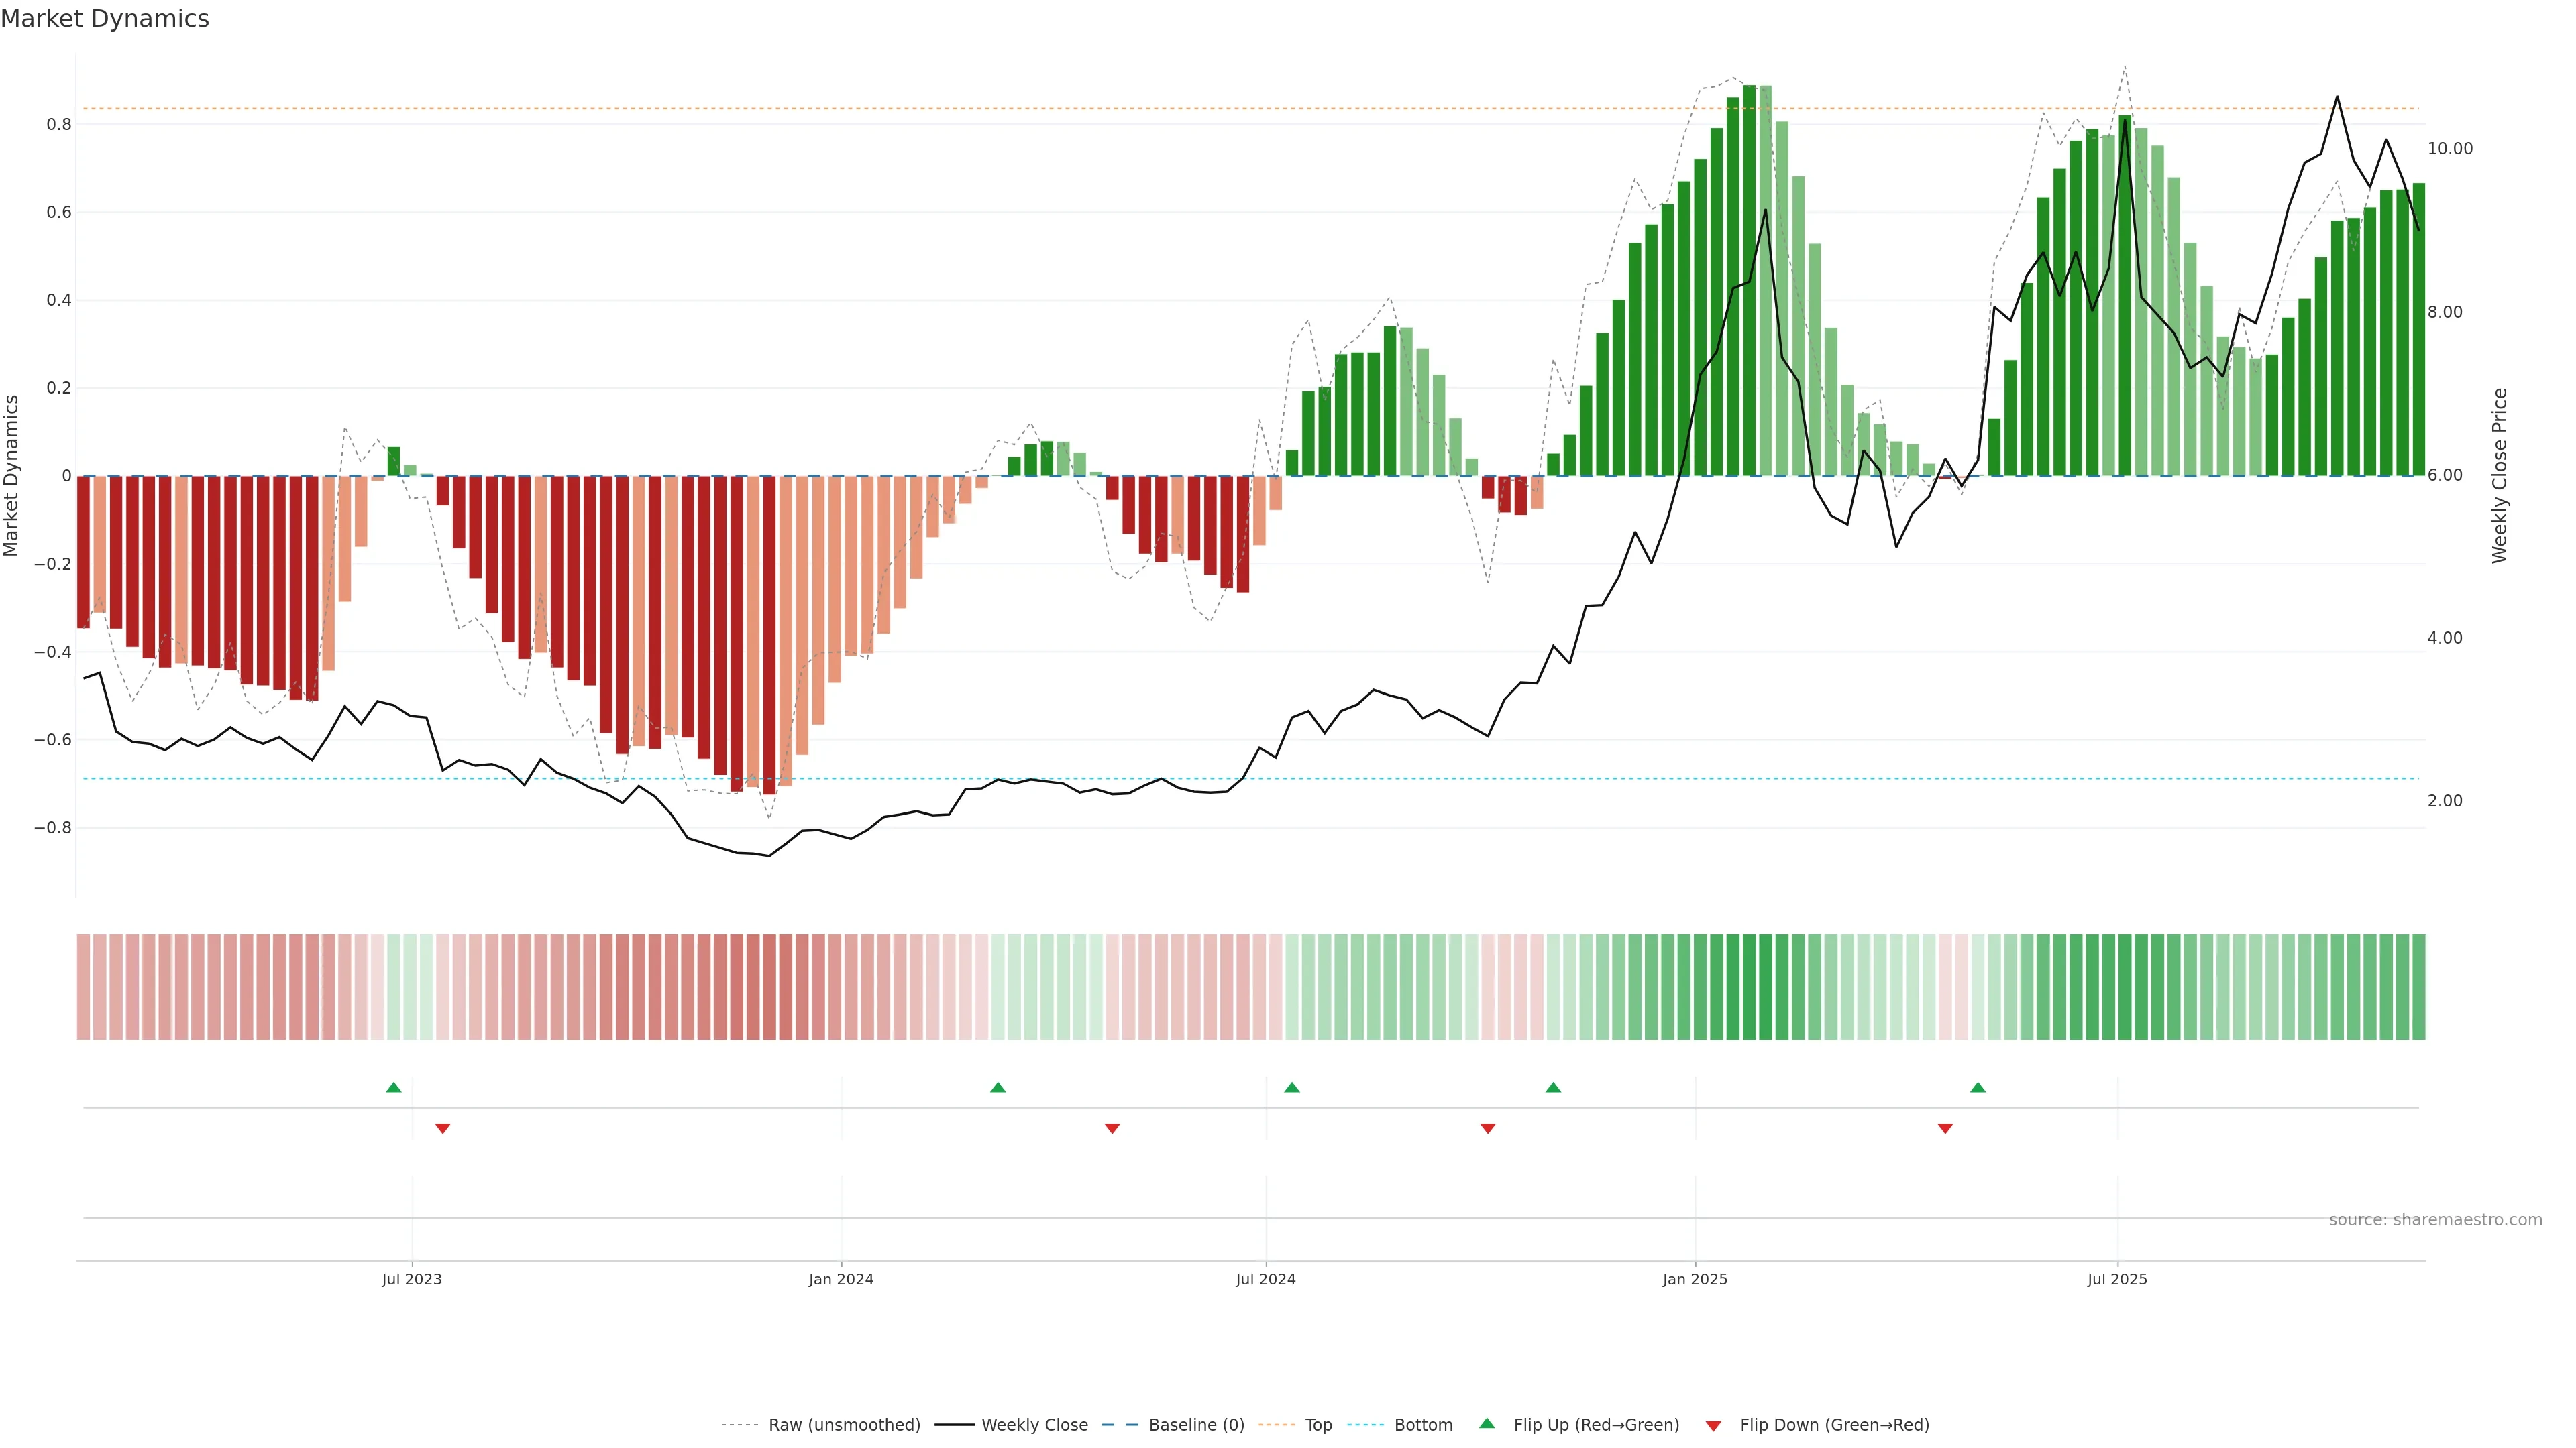Click the source: sharemaestro.com text
2576x1448 pixels.
[x=2435, y=1220]
